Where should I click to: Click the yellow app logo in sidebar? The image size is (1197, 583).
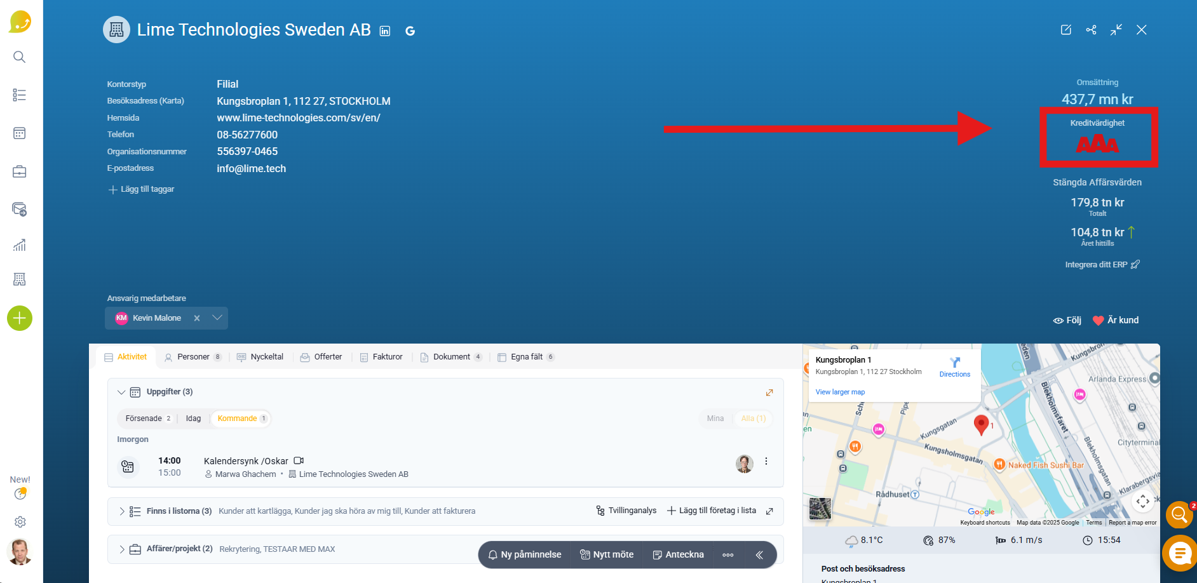(x=20, y=22)
